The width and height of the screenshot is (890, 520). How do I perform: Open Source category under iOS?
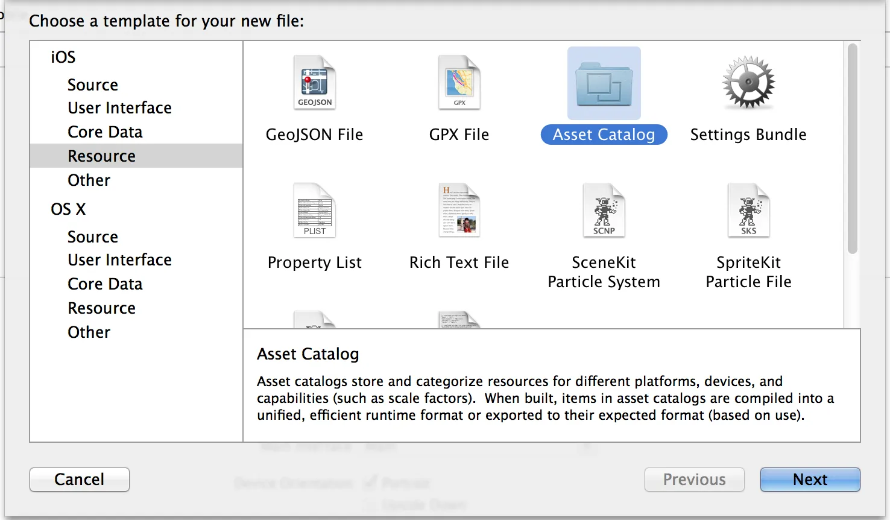[x=93, y=85]
